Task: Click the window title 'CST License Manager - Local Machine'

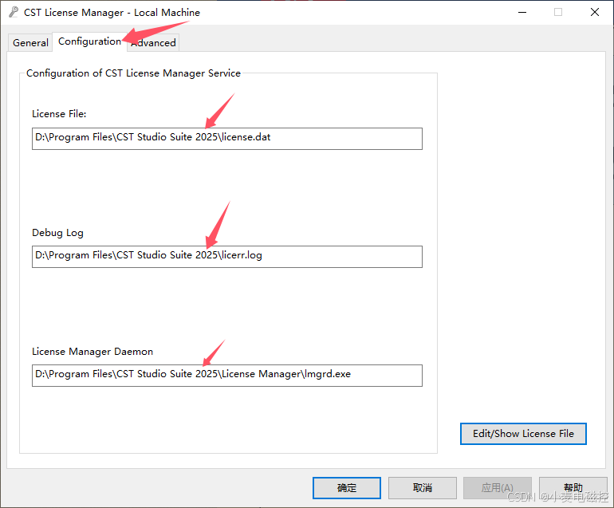Action: coord(112,13)
